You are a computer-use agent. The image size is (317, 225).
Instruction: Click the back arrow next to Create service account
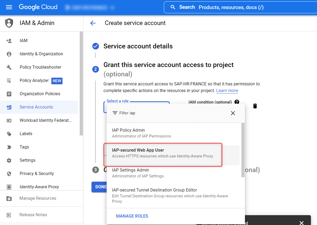[x=93, y=23]
